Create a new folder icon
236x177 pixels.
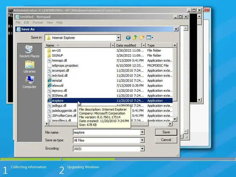click(142, 37)
